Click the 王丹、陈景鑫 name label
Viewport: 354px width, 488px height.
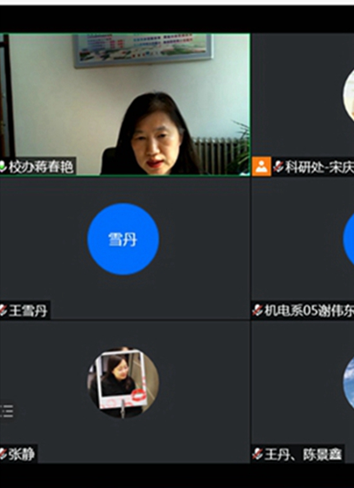pyautogui.click(x=303, y=454)
